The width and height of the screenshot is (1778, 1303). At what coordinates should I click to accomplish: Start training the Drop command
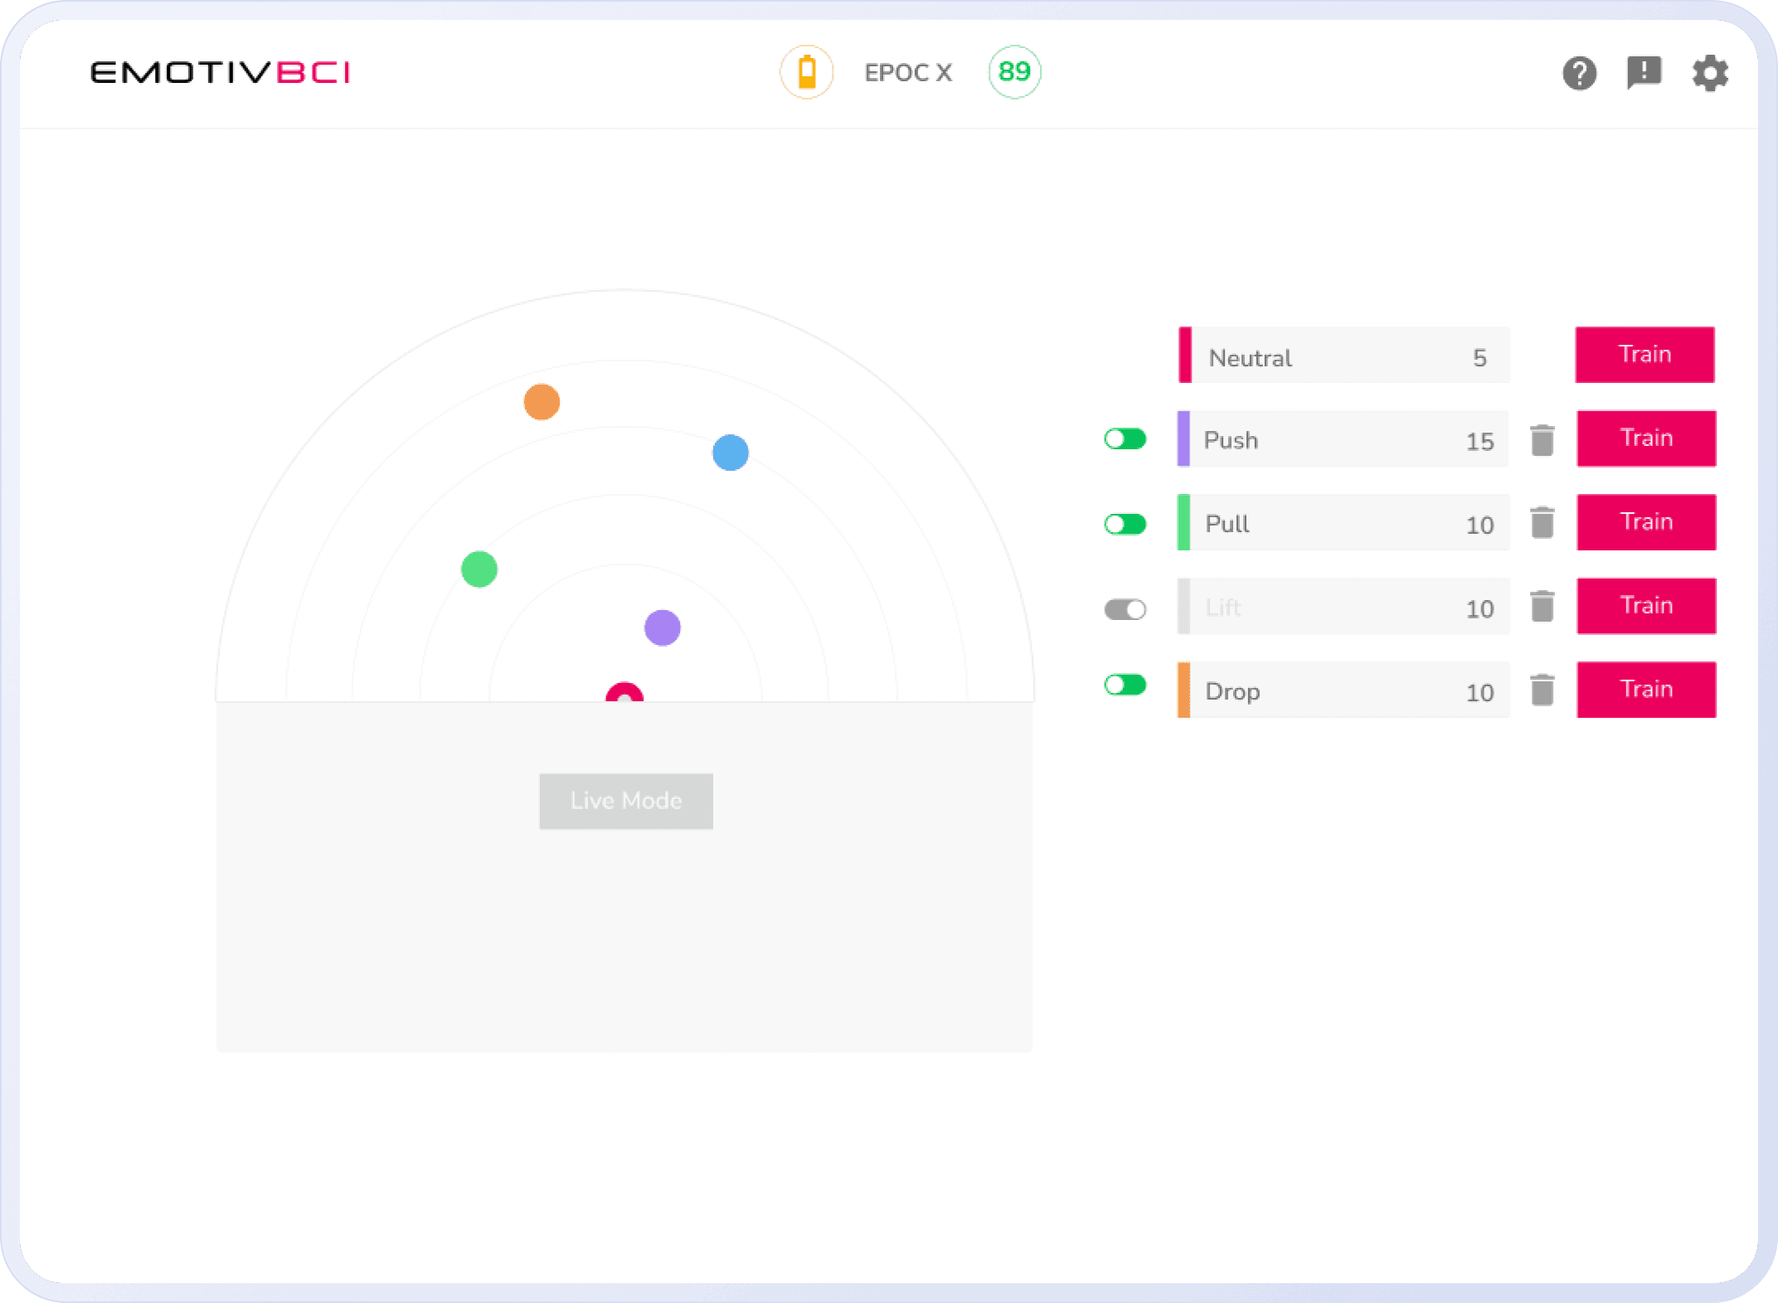click(1646, 690)
